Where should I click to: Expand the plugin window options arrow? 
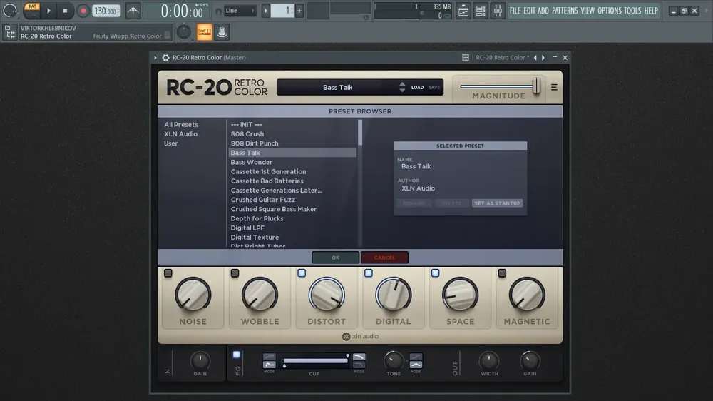coord(155,57)
